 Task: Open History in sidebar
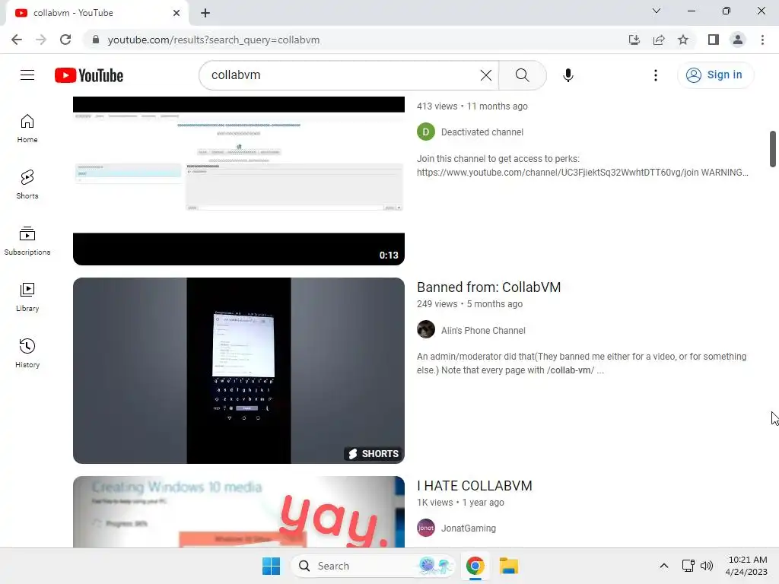[x=27, y=353]
